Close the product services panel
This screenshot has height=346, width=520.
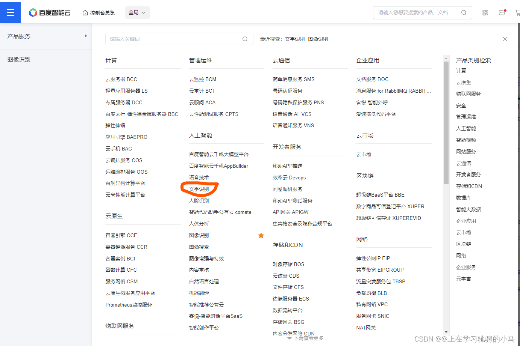(505, 39)
